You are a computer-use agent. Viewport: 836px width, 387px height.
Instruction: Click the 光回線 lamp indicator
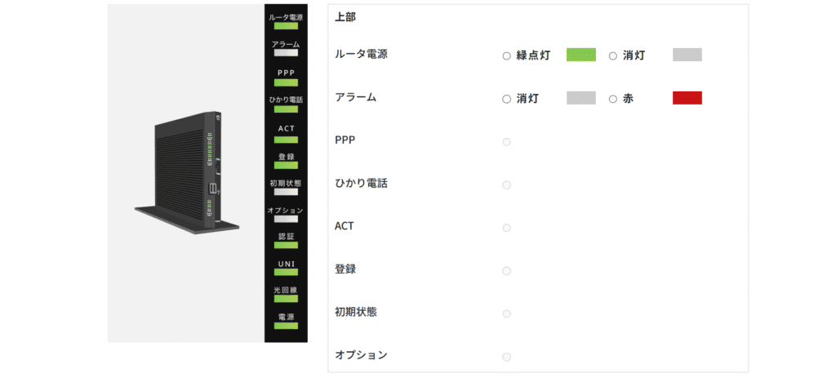point(286,299)
